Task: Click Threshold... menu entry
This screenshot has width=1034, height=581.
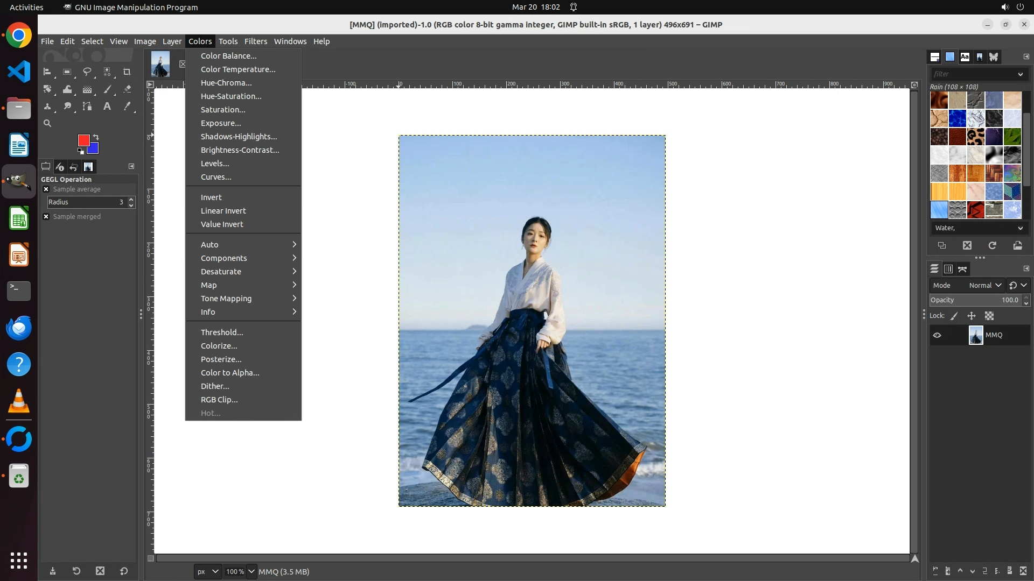Action: tap(222, 332)
